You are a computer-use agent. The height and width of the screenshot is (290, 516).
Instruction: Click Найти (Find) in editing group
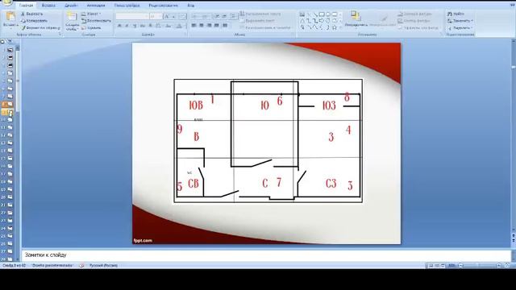coord(456,14)
